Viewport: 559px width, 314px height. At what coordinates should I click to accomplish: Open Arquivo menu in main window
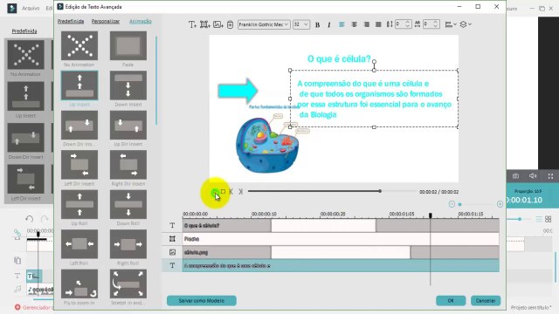pyautogui.click(x=31, y=8)
